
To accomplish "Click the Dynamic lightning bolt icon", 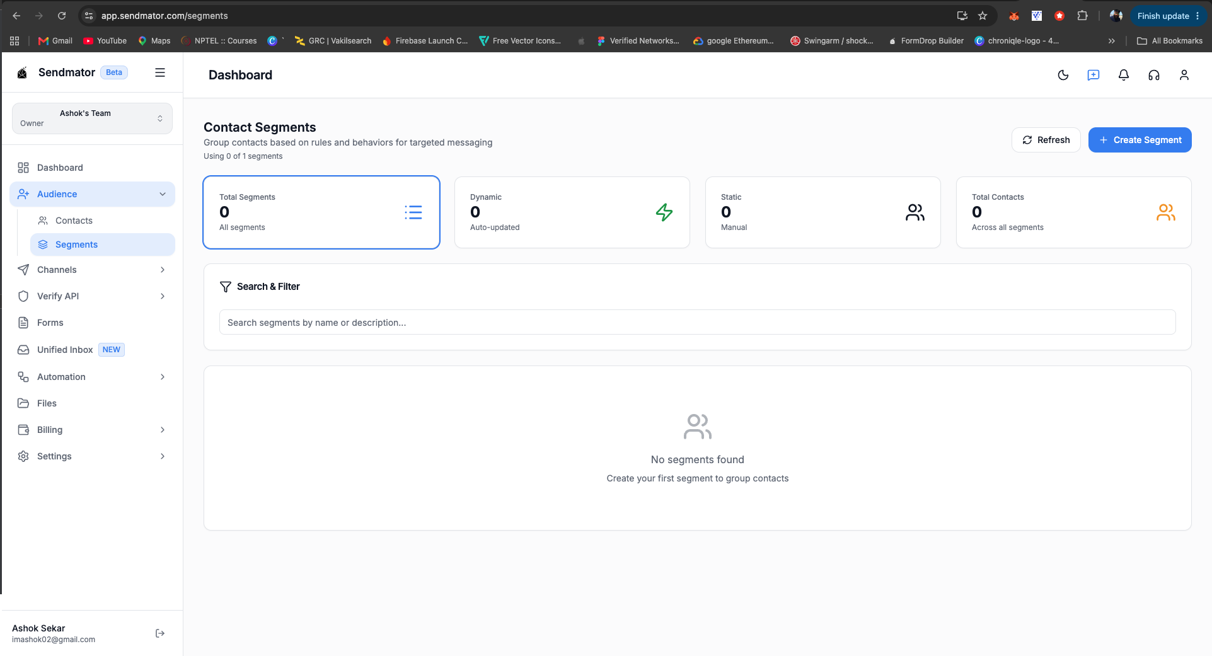I will [664, 212].
